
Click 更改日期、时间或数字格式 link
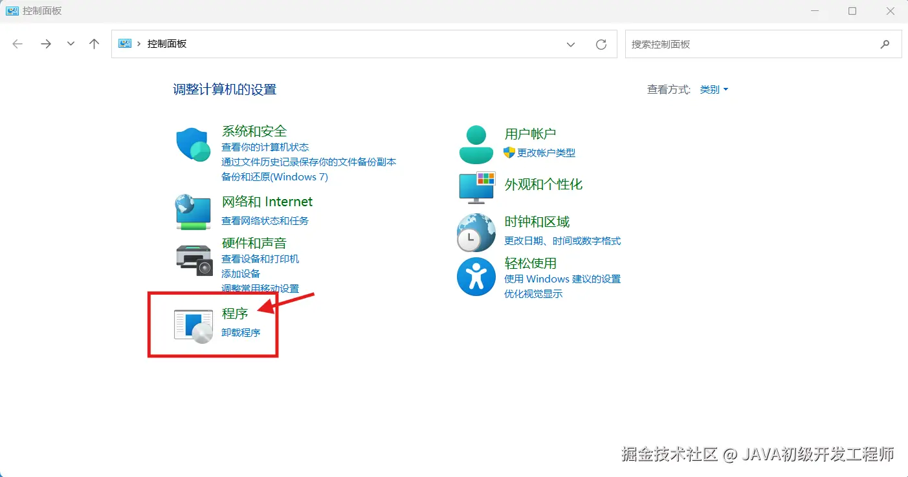click(562, 240)
